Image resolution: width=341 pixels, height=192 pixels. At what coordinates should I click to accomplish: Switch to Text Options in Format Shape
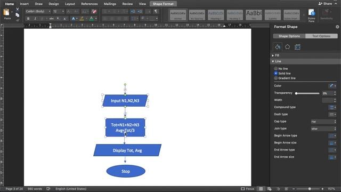[321, 36]
